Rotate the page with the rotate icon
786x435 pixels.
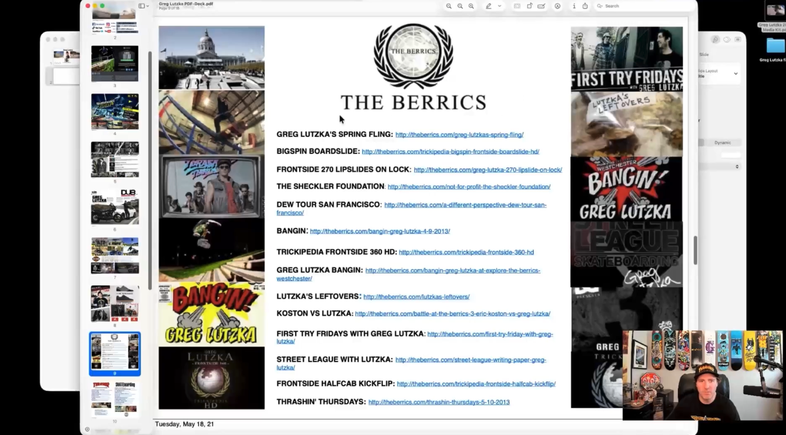point(530,6)
